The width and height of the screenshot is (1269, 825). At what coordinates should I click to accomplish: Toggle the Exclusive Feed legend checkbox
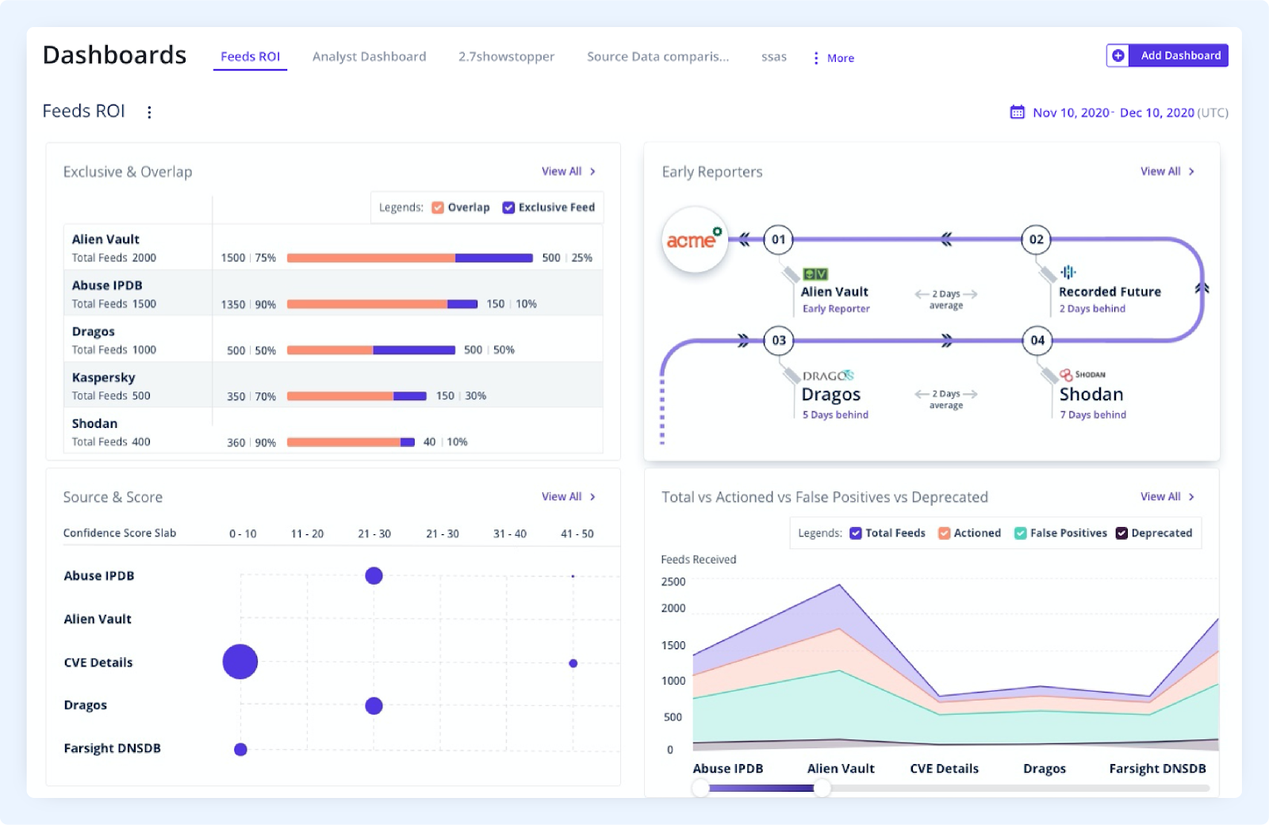[508, 208]
